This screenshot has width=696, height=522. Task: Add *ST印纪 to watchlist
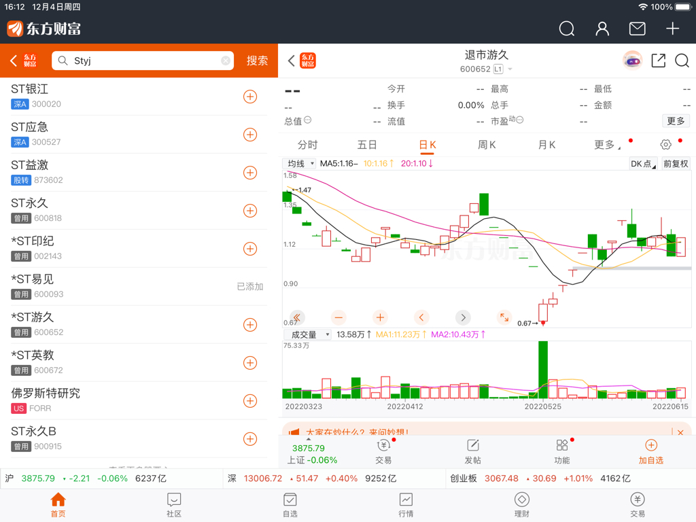tap(250, 249)
